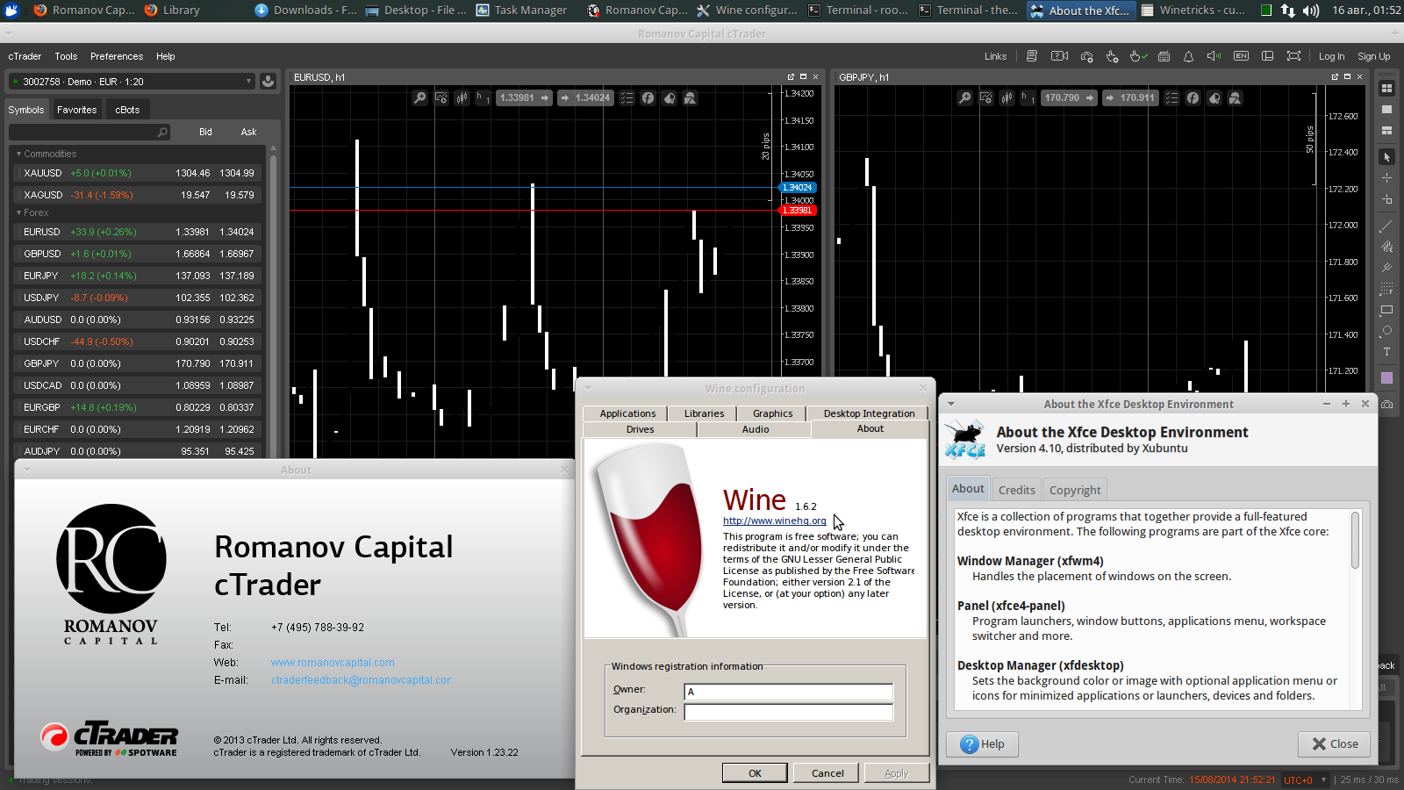Open the alerts bell icon
This screenshot has height=790, width=1404.
coord(1188,56)
